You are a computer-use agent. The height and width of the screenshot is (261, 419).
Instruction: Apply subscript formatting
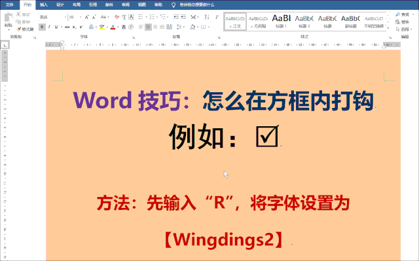(74, 27)
